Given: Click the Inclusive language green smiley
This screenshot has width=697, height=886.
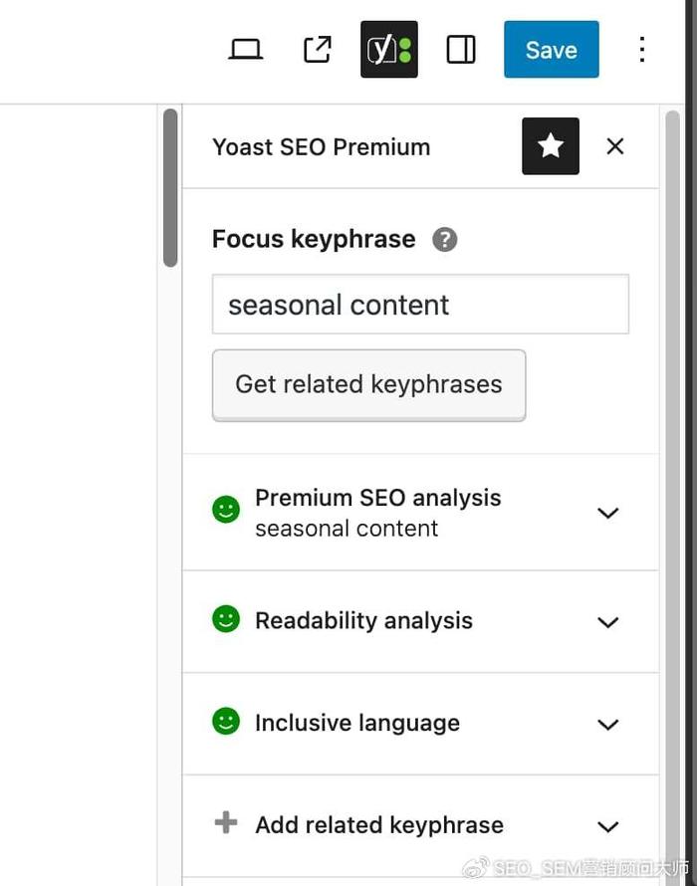Looking at the screenshot, I should (x=226, y=721).
